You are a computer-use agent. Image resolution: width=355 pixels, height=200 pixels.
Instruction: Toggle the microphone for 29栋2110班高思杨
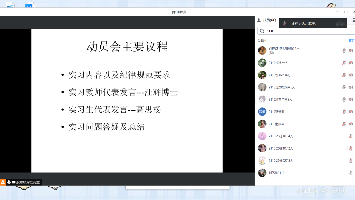[344, 51]
